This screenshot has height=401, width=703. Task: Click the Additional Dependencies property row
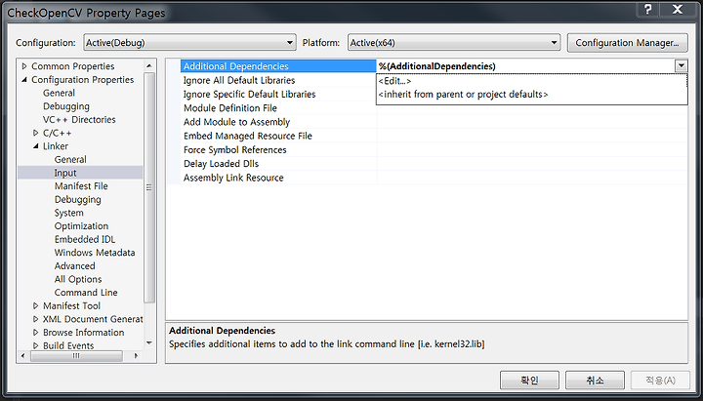[278, 66]
